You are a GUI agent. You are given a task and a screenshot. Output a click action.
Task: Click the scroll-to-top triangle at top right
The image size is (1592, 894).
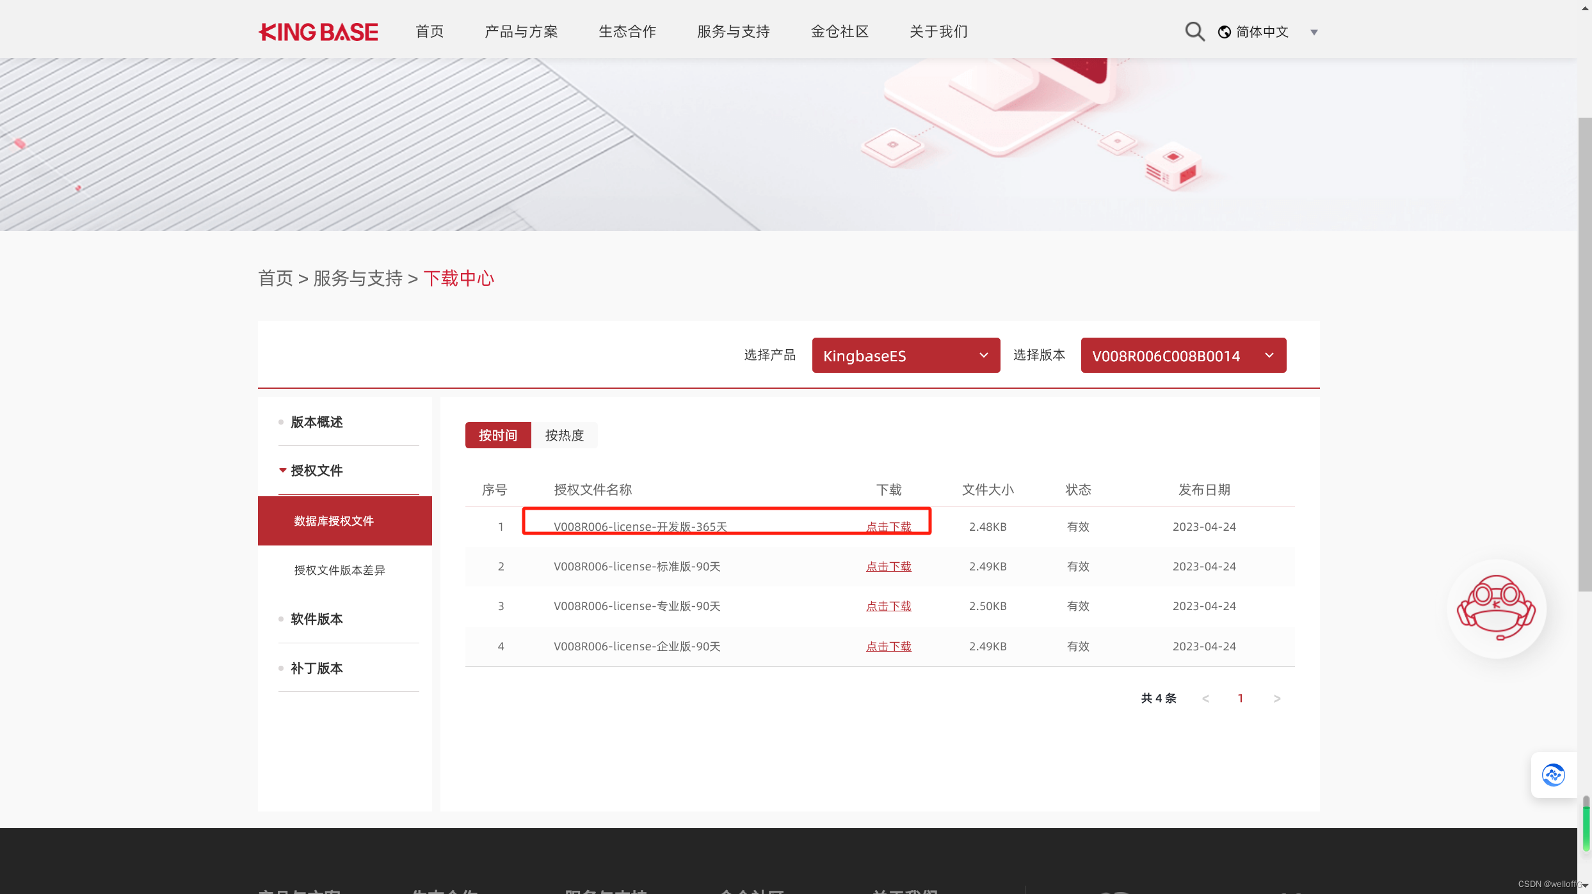tap(1586, 9)
